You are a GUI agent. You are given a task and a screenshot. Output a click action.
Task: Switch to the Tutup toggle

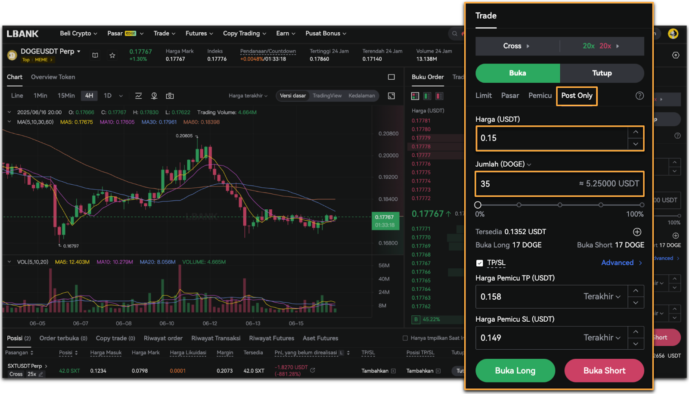point(602,73)
